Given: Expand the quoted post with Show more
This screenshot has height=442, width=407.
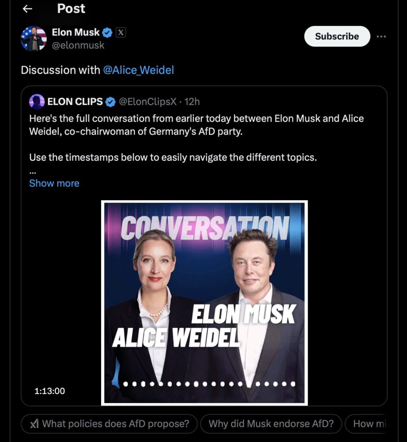Looking at the screenshot, I should click(x=54, y=183).
